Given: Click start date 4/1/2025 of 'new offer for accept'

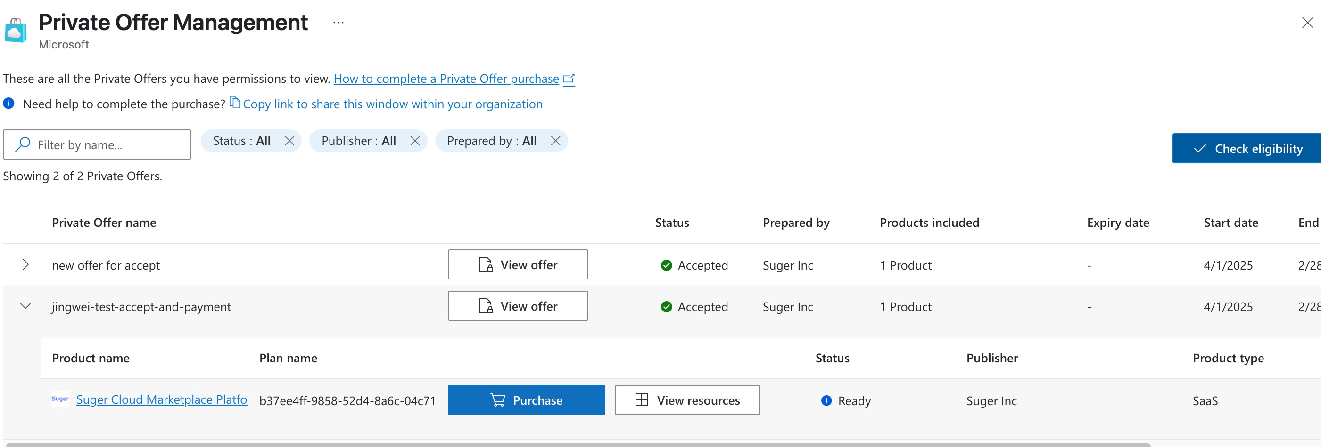Looking at the screenshot, I should (x=1228, y=265).
